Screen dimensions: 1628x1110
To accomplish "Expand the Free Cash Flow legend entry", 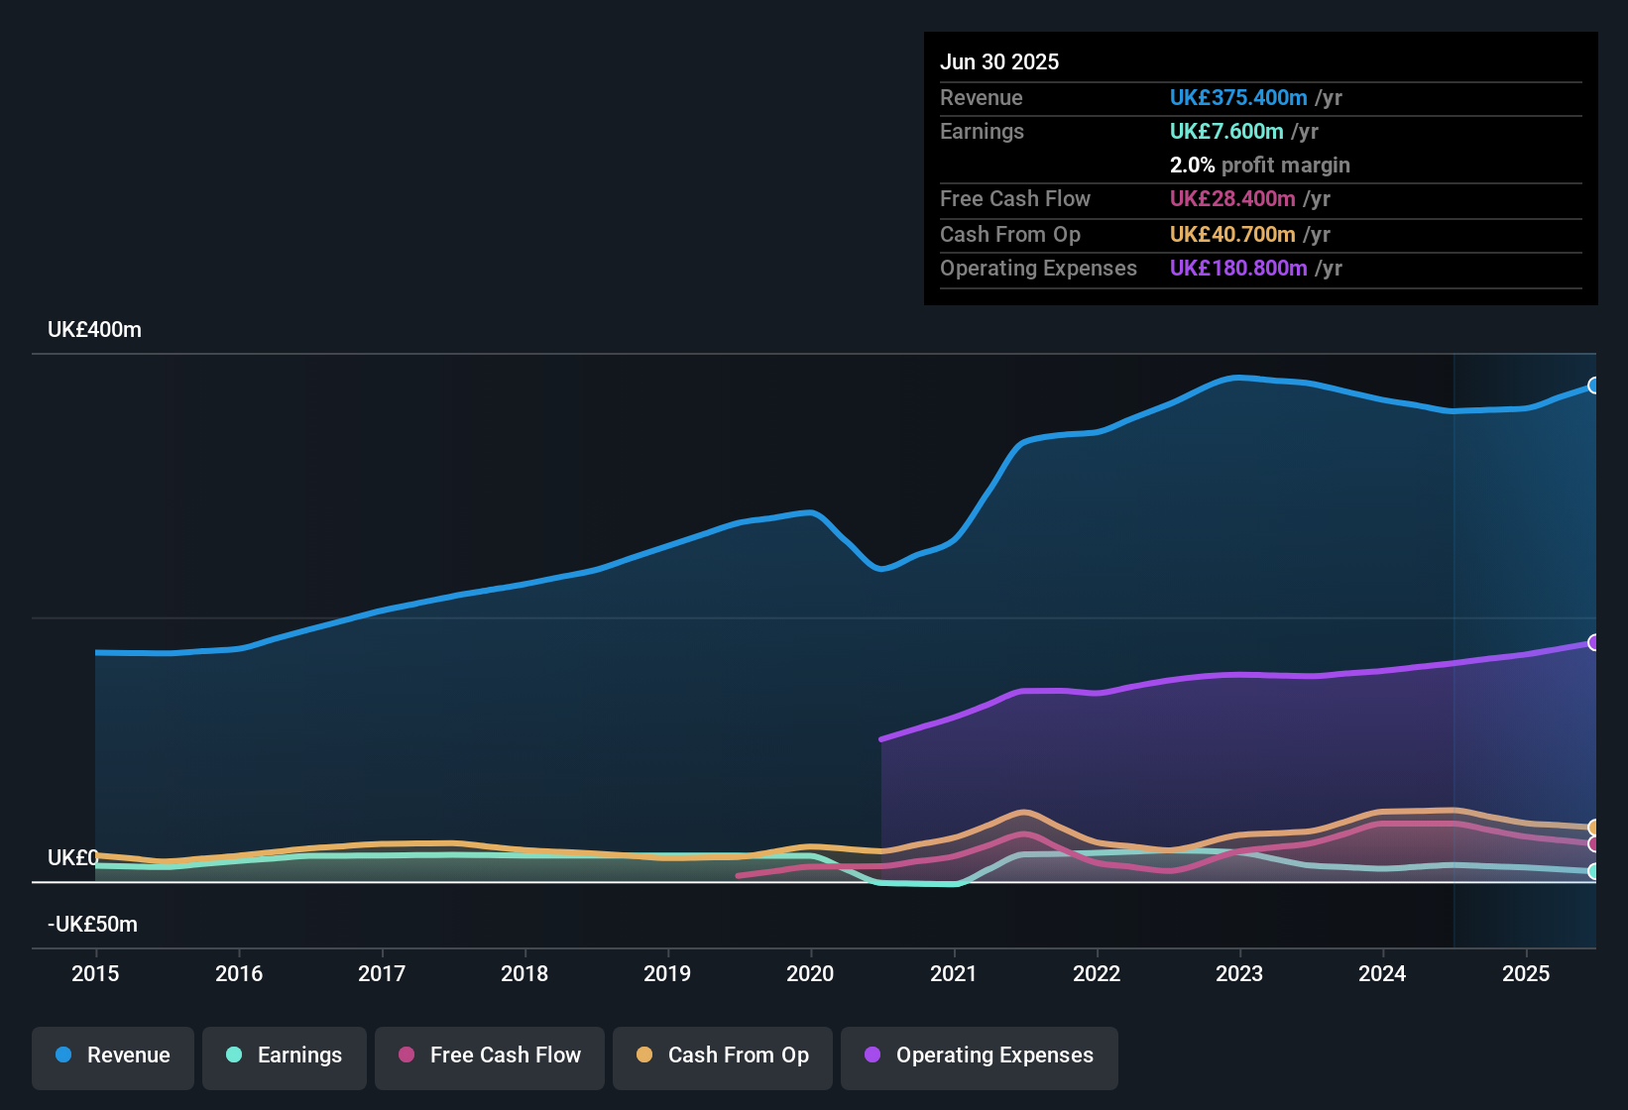I will click(x=489, y=1056).
